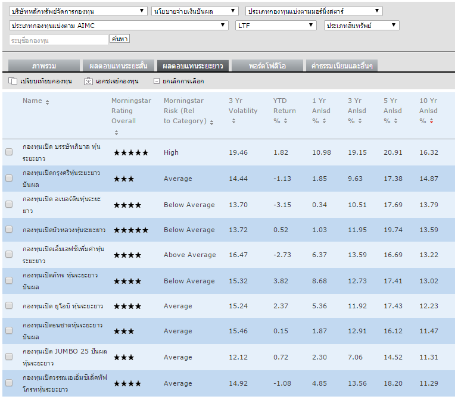This screenshot has width=458, height=397.
Task: Sort by 3 Yr Anlsd % arrow
Action: [360, 121]
